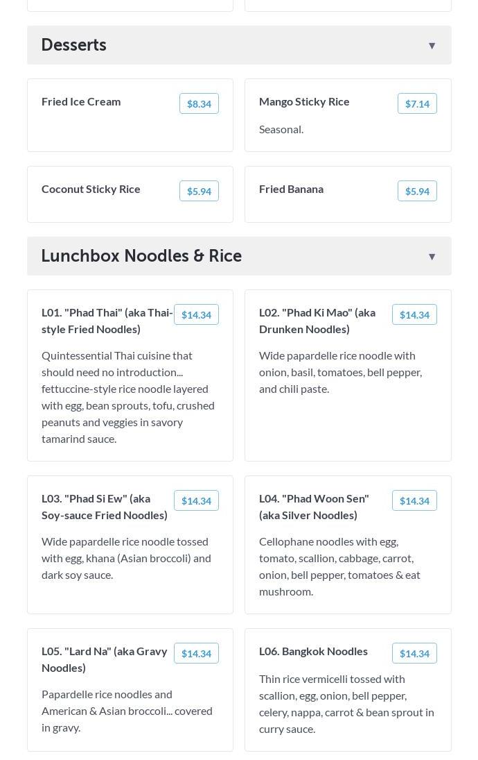Open the Coconut Sticky Rice item title
The image size is (478, 760).
[91, 189]
